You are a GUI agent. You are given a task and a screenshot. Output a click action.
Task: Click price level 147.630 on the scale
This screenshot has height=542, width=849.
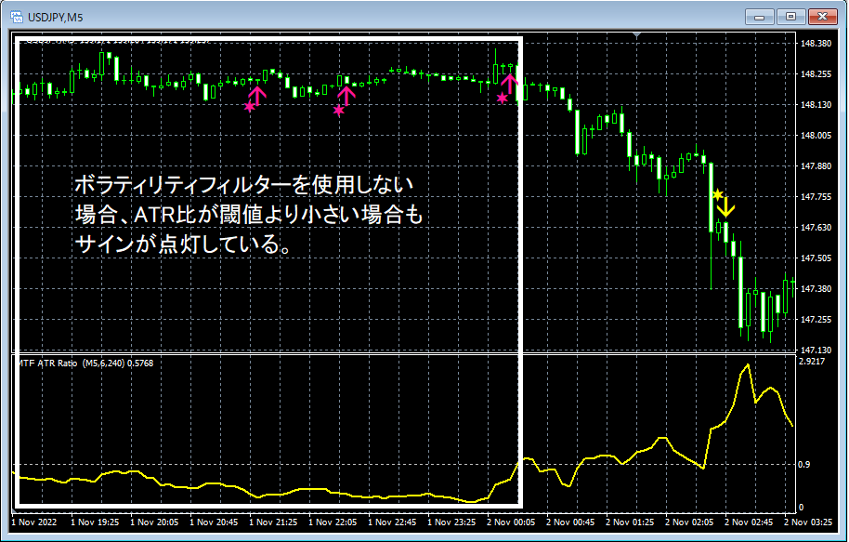tap(816, 227)
